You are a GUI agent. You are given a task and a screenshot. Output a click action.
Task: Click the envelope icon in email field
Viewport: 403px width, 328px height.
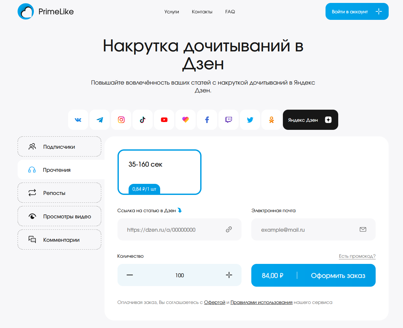tap(363, 229)
